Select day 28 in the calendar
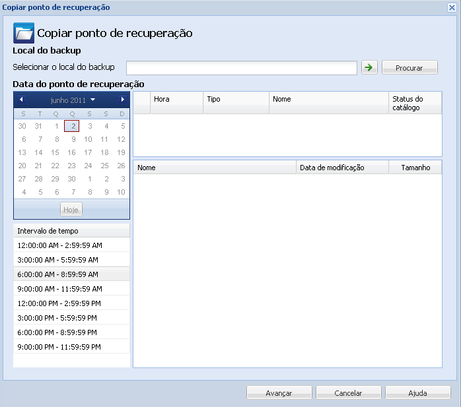The image size is (461, 407). tap(38, 179)
